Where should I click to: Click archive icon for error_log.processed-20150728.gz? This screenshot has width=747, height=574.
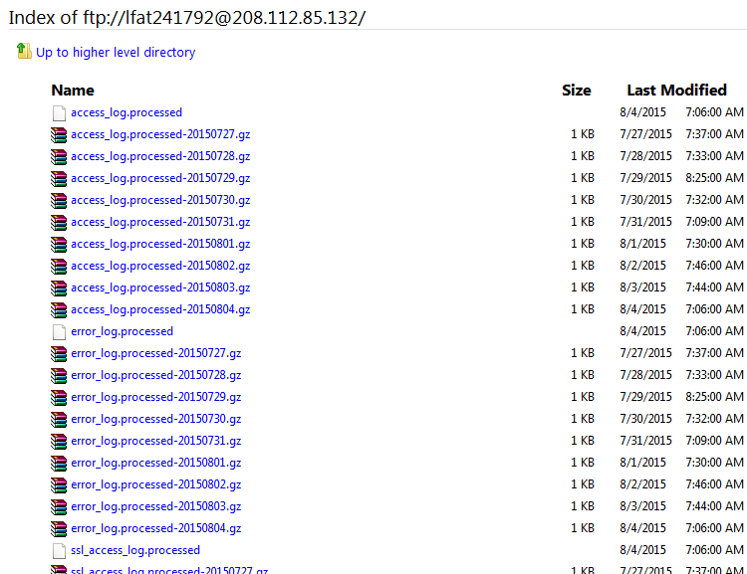tap(59, 376)
